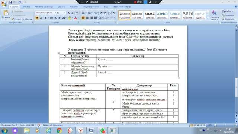The height and width of the screenshot is (134, 238).
Task: Open Insert (Вставка) ribbon tab
Action: coord(26,7)
